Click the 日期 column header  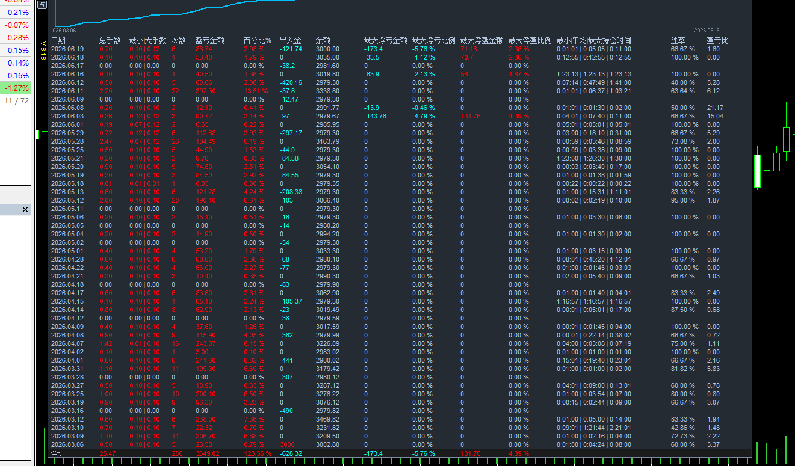coord(58,40)
